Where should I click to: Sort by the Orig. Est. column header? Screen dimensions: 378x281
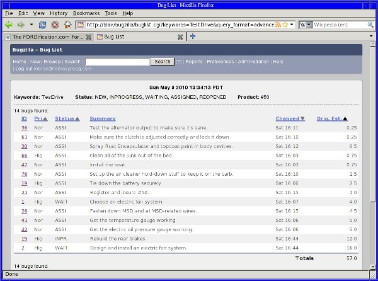pyautogui.click(x=332, y=118)
